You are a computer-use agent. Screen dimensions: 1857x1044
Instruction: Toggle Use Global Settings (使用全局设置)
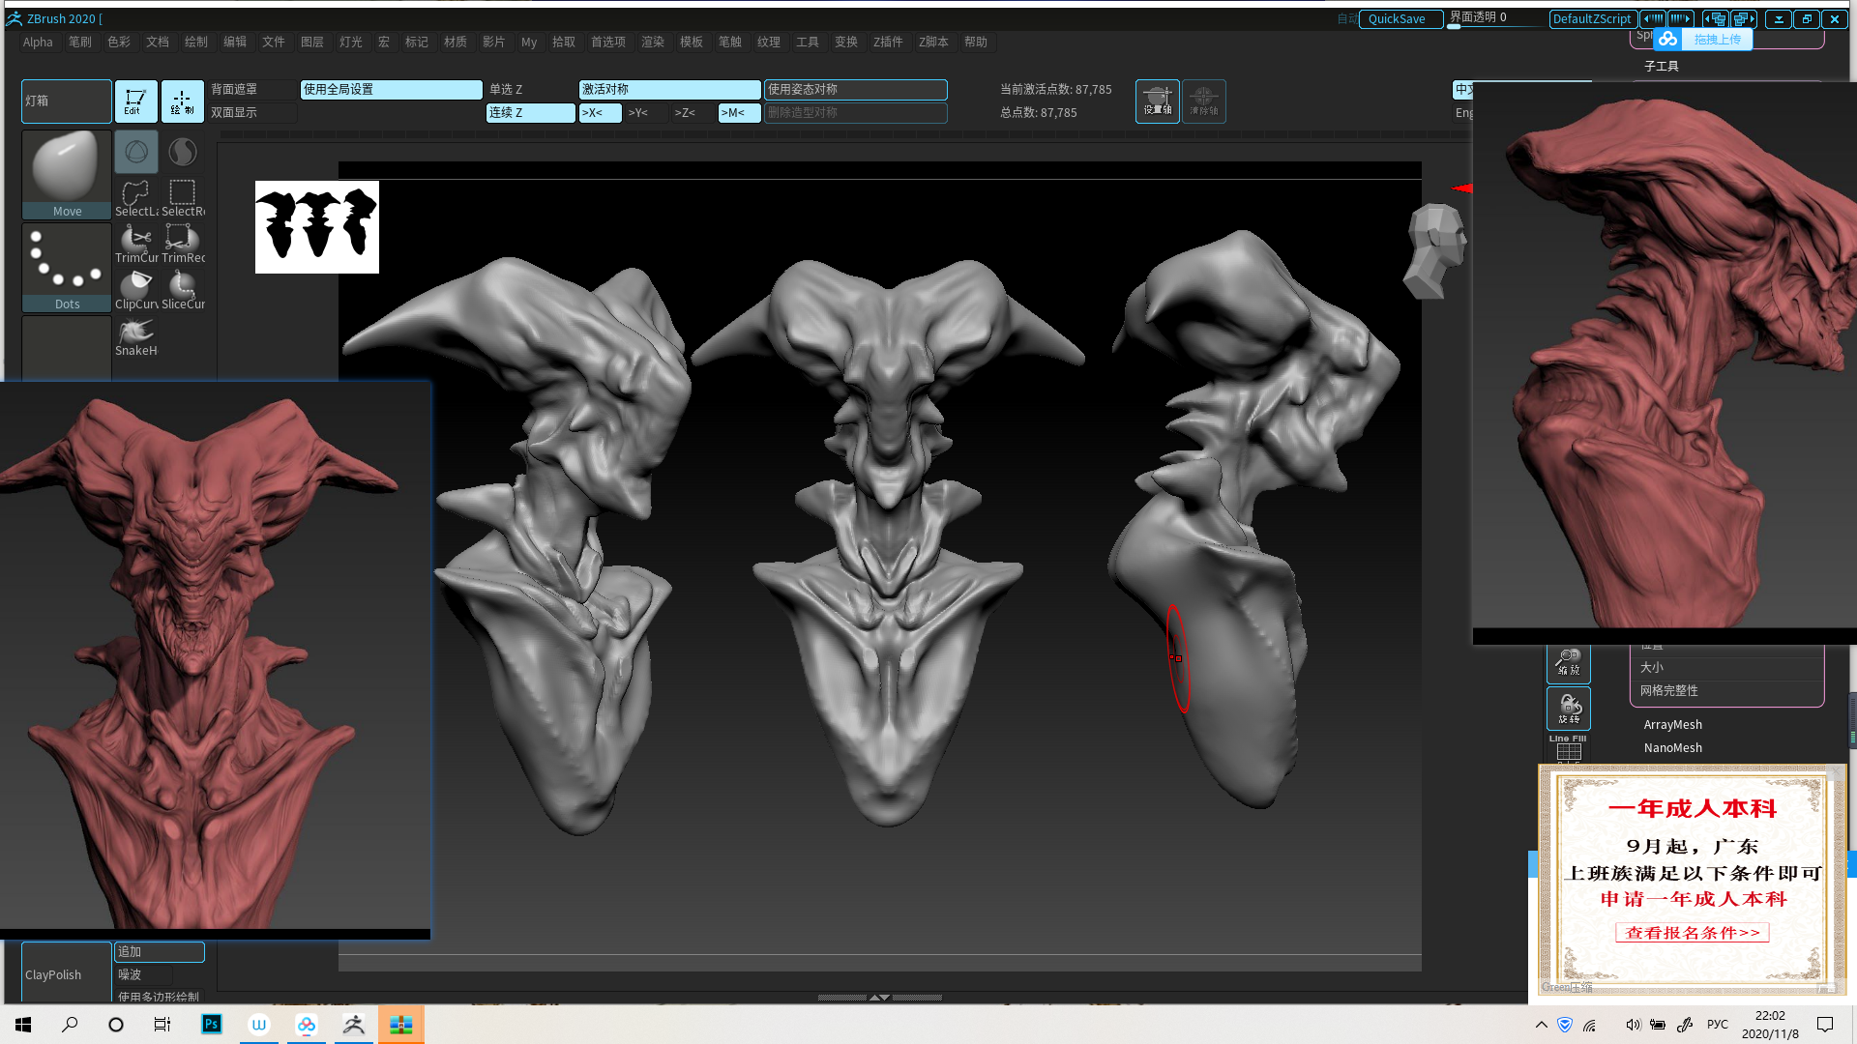tap(391, 89)
